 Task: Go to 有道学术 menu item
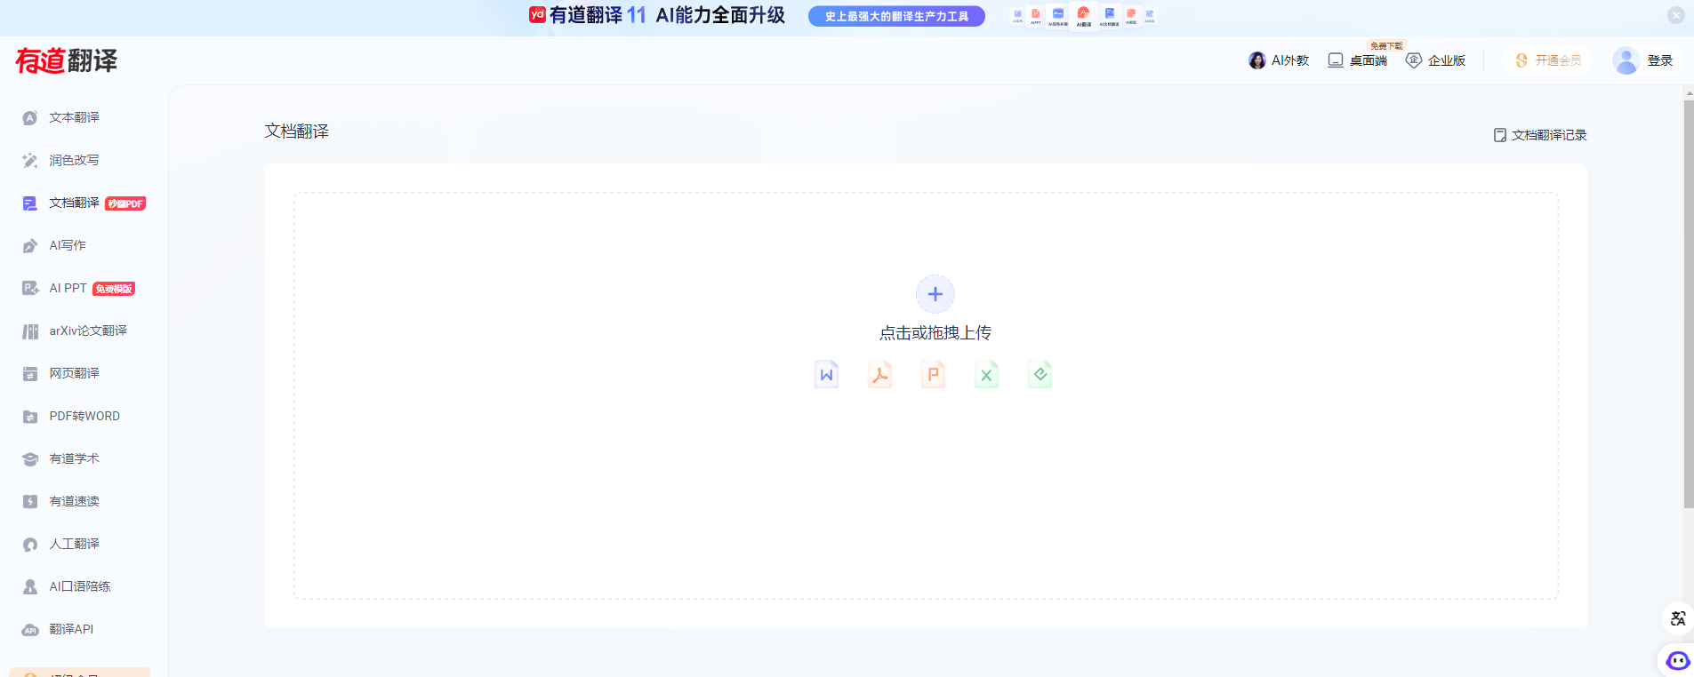coord(74,459)
